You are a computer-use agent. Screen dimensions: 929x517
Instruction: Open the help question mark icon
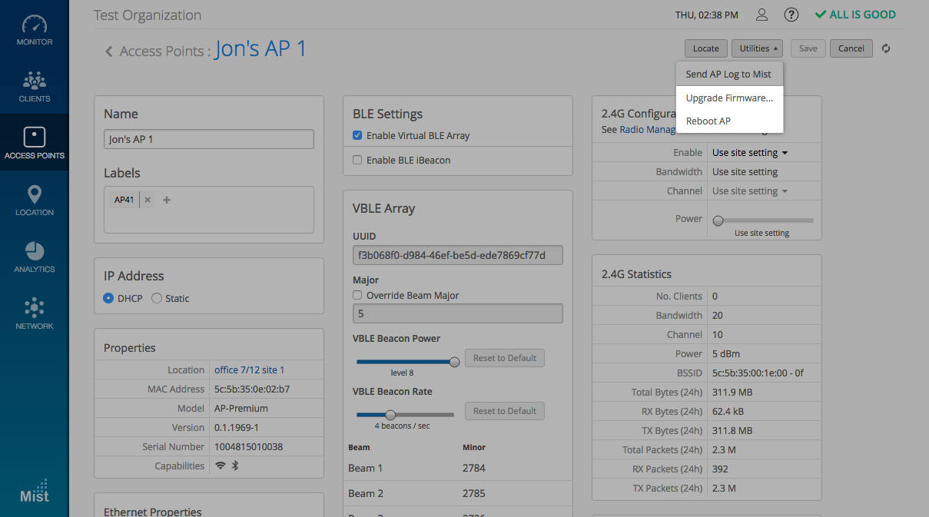point(791,15)
